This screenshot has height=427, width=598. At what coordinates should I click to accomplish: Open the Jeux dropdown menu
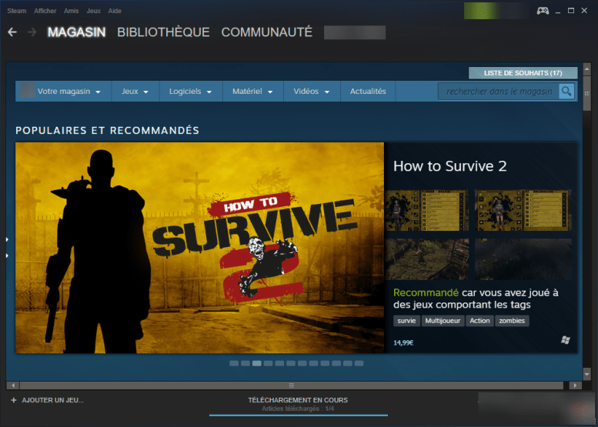coord(135,92)
